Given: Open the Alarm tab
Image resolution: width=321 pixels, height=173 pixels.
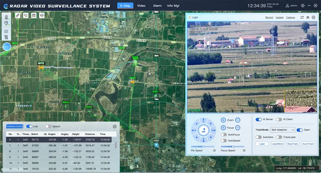Looking at the screenshot, I should click(157, 6).
